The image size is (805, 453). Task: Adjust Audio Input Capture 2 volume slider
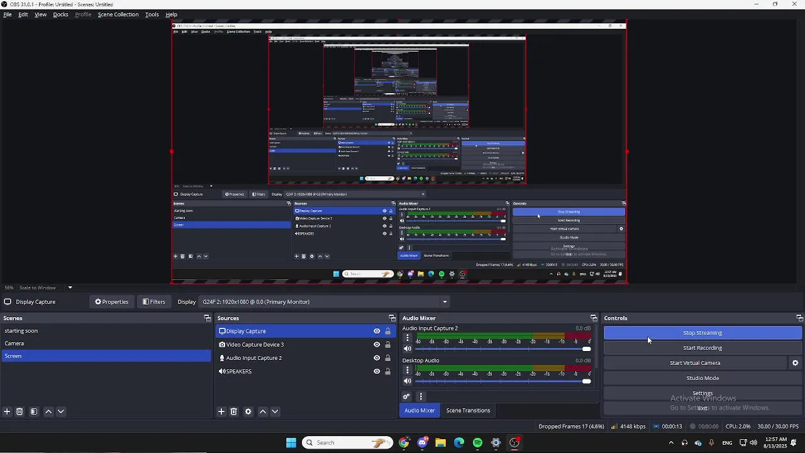point(503,349)
